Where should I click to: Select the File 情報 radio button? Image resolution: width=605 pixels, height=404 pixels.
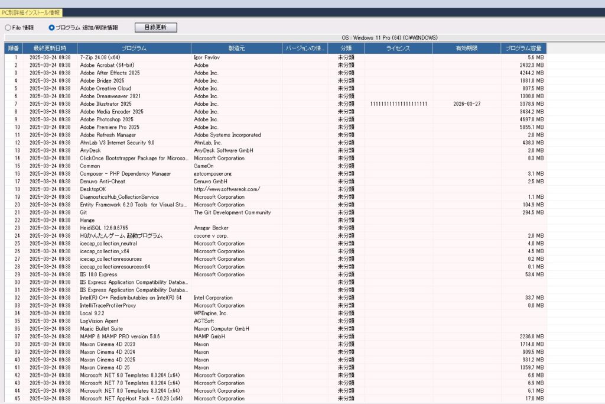click(x=8, y=28)
